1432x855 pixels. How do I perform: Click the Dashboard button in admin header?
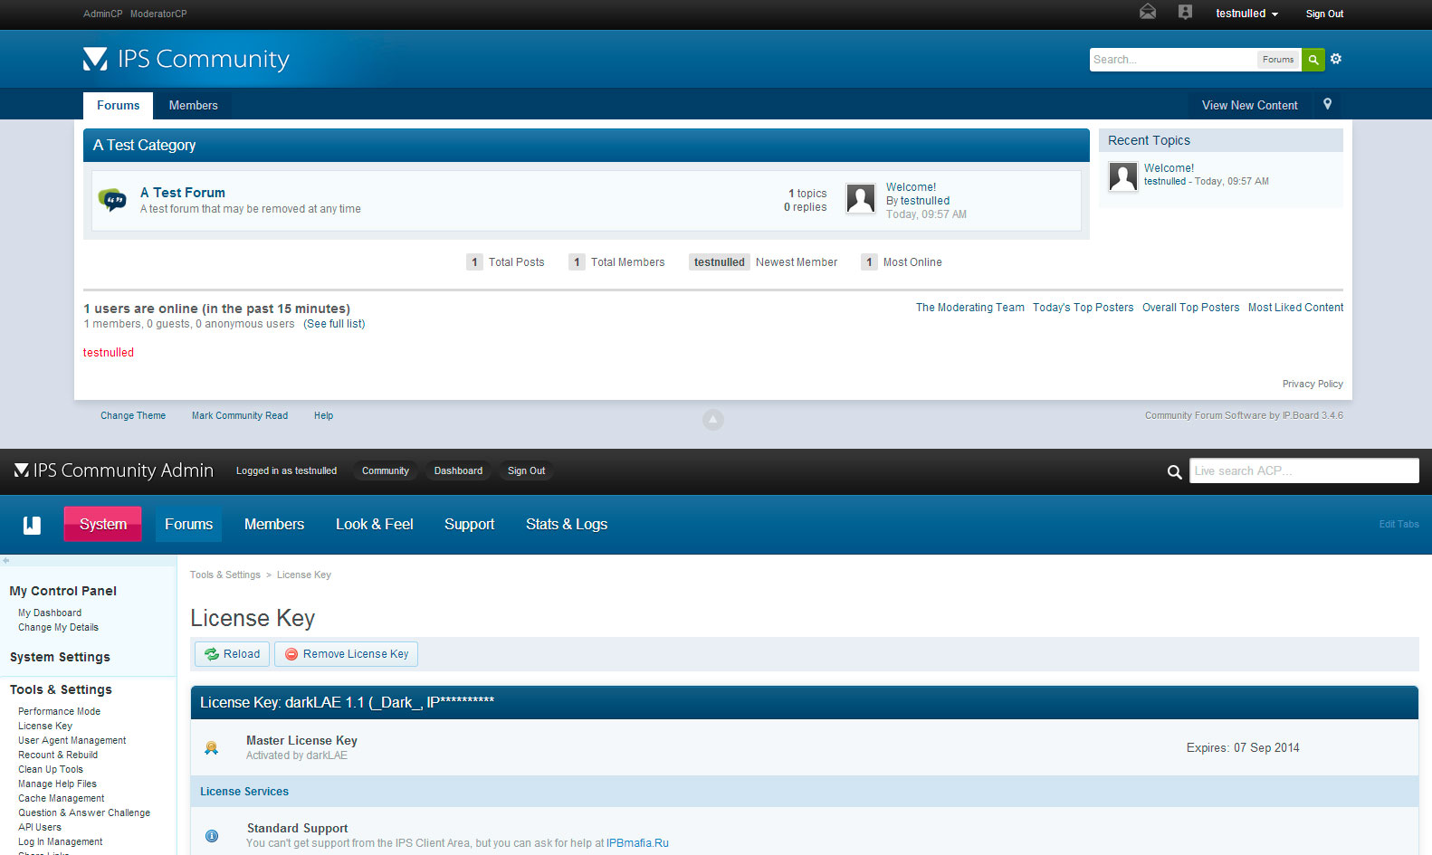click(x=458, y=470)
